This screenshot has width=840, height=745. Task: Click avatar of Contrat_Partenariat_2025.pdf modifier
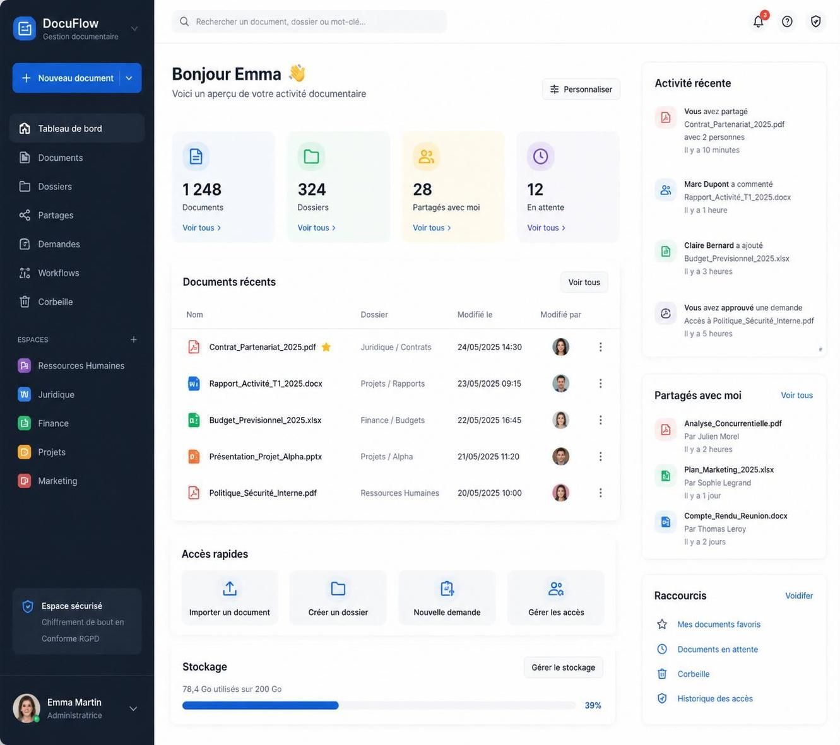(560, 347)
